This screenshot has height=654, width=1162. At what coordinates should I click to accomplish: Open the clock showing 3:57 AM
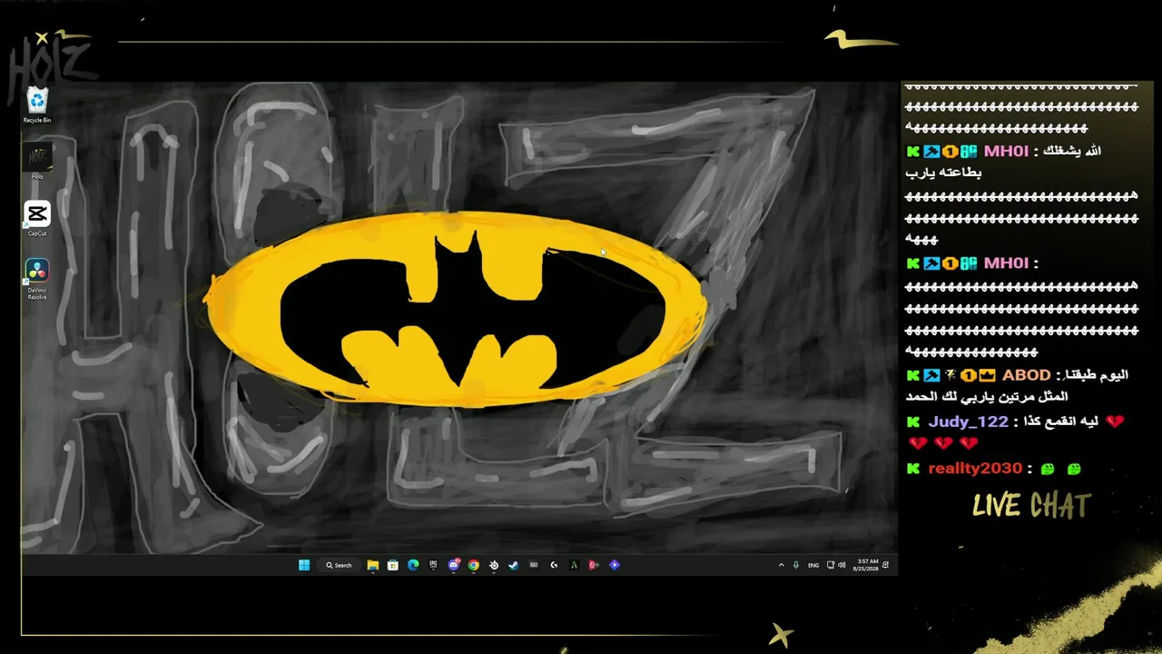[865, 565]
